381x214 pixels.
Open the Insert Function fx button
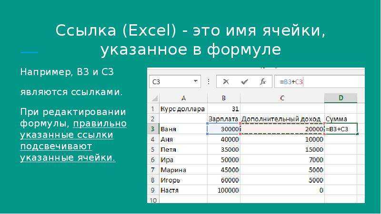pyautogui.click(x=263, y=82)
